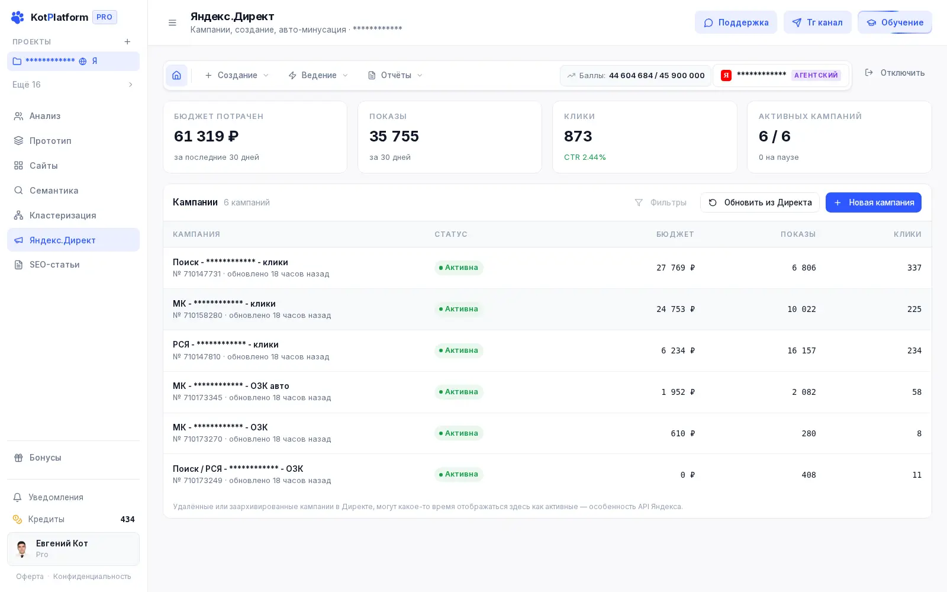947x592 pixels.
Task: Click the trend icon beside Баллы
Action: coord(571,76)
